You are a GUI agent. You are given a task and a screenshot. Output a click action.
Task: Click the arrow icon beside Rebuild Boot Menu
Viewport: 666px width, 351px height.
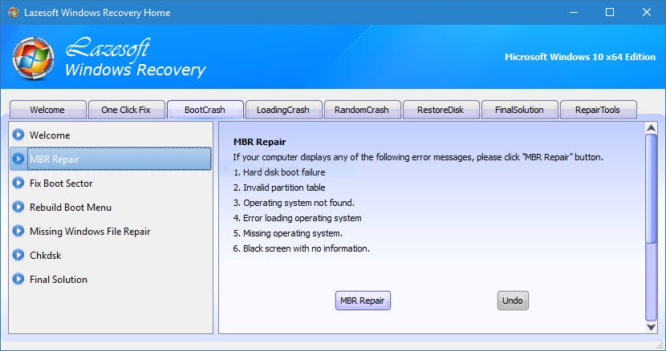18,207
